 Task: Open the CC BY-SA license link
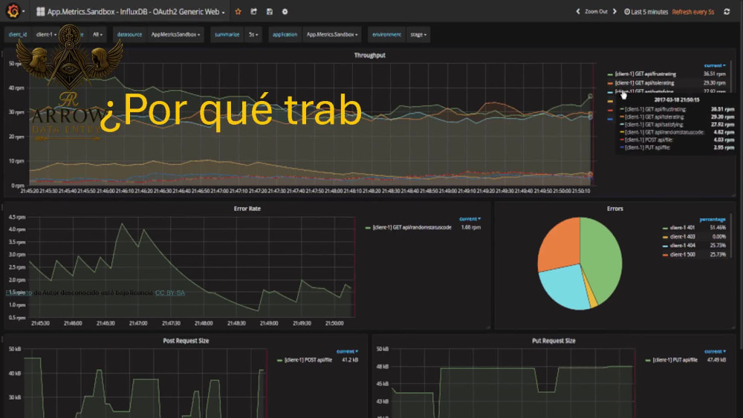coord(170,293)
